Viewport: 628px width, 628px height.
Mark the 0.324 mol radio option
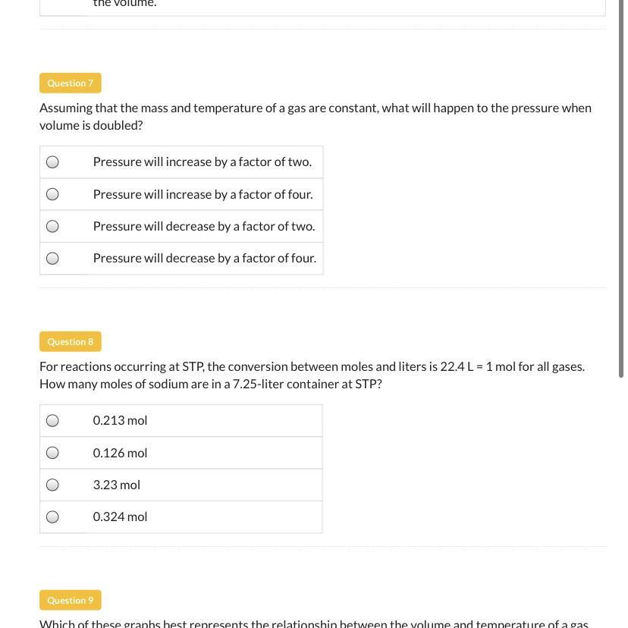(52, 517)
